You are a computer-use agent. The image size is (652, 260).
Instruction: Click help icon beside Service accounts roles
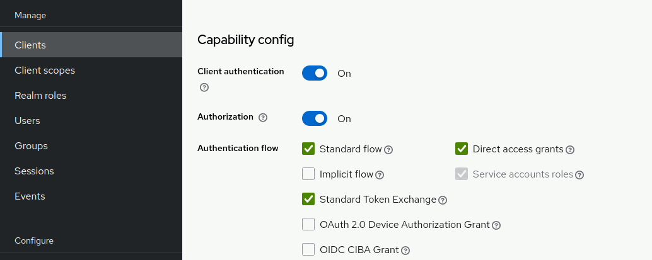[x=579, y=175]
